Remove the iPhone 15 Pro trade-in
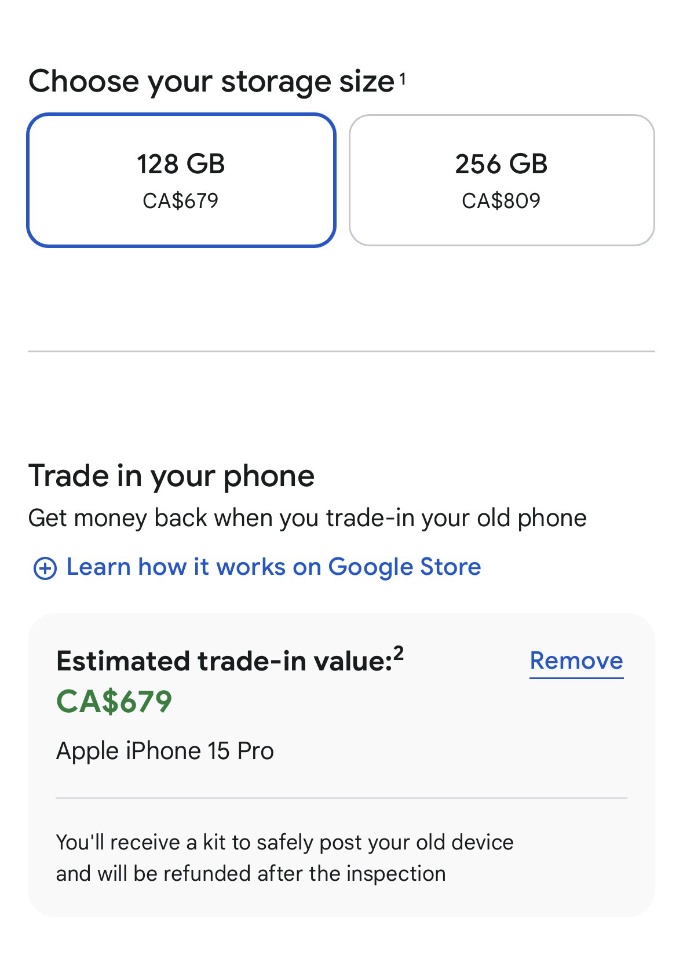Screen dimensions: 683x959 576,661
